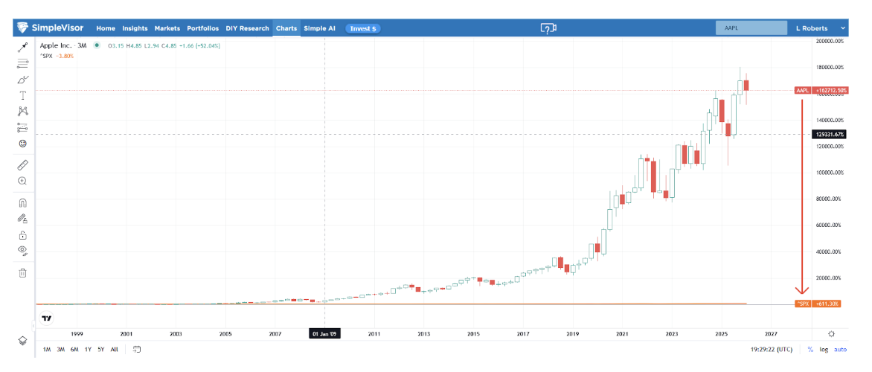Open the Fibonacci retracement lines tool
This screenshot has width=872, height=372.
[23, 63]
